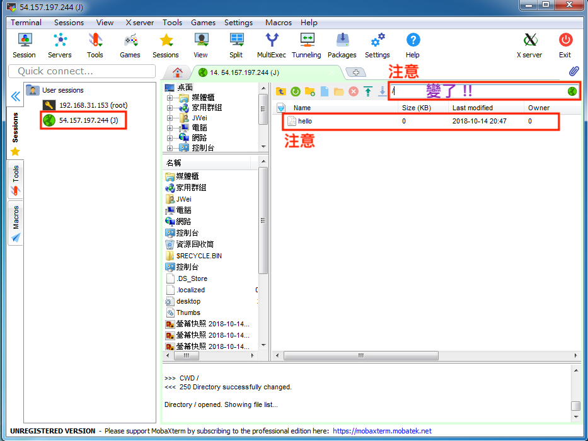Expand the JWei tree node
Image resolution: width=588 pixels, height=441 pixels.
pyautogui.click(x=170, y=118)
